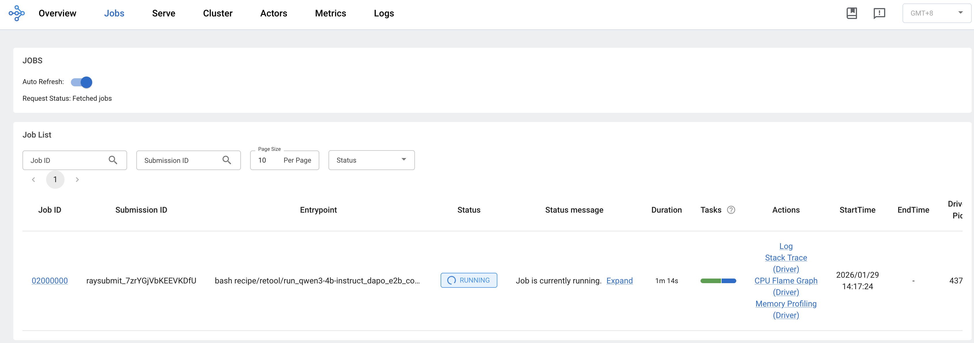Open the CPU Flame Graph (Driver) link
Image resolution: width=974 pixels, height=343 pixels.
(786, 281)
